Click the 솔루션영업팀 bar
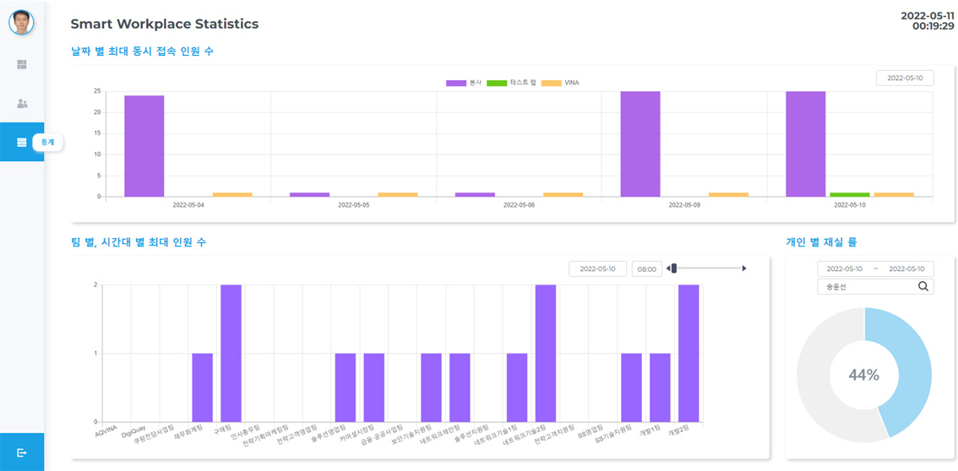Image resolution: width=958 pixels, height=471 pixels. pyautogui.click(x=346, y=387)
